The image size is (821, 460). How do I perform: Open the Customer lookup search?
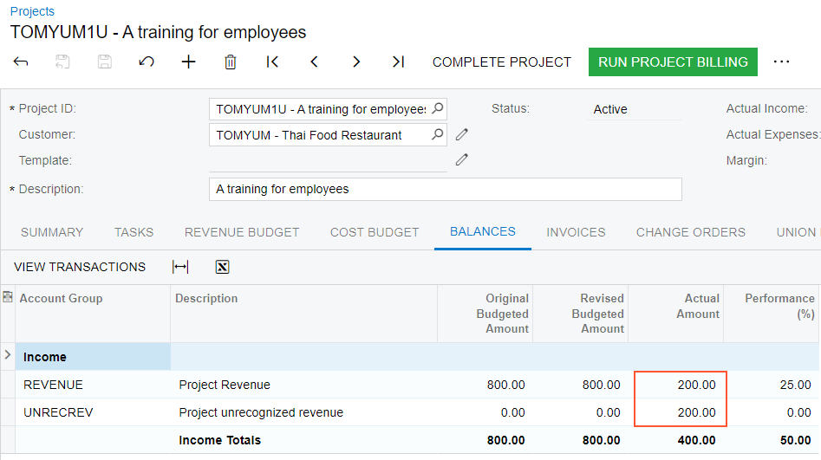[438, 134]
